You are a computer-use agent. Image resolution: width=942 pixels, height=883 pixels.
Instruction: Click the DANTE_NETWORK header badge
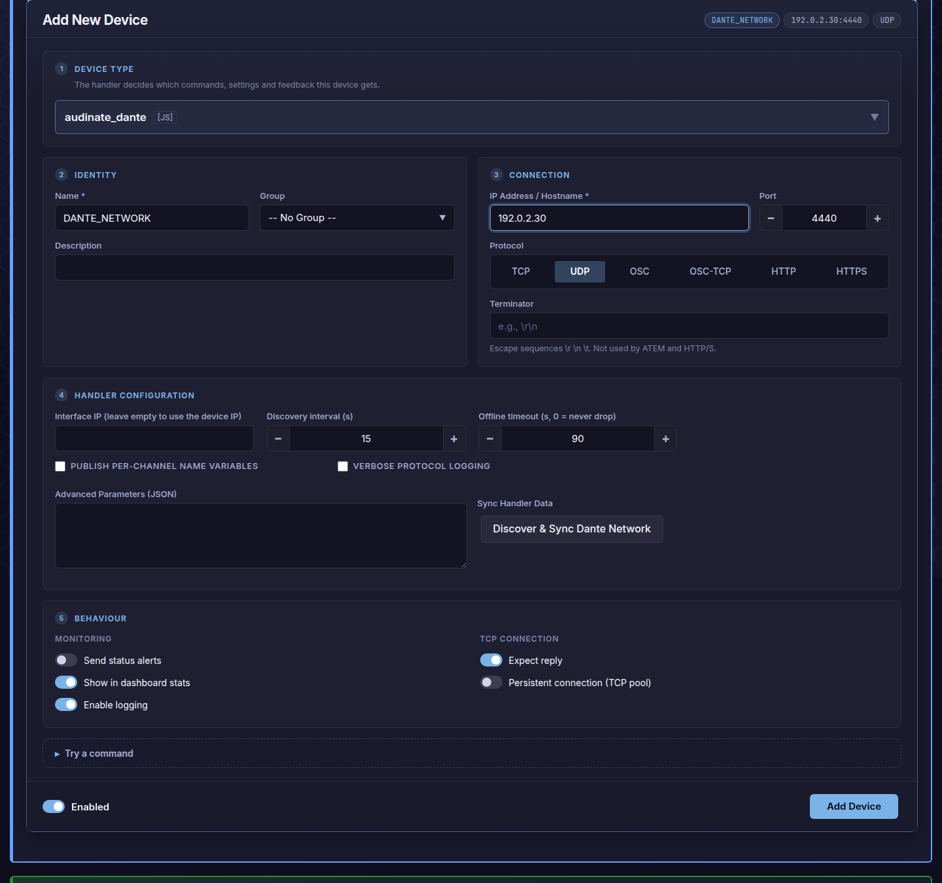[x=742, y=20]
